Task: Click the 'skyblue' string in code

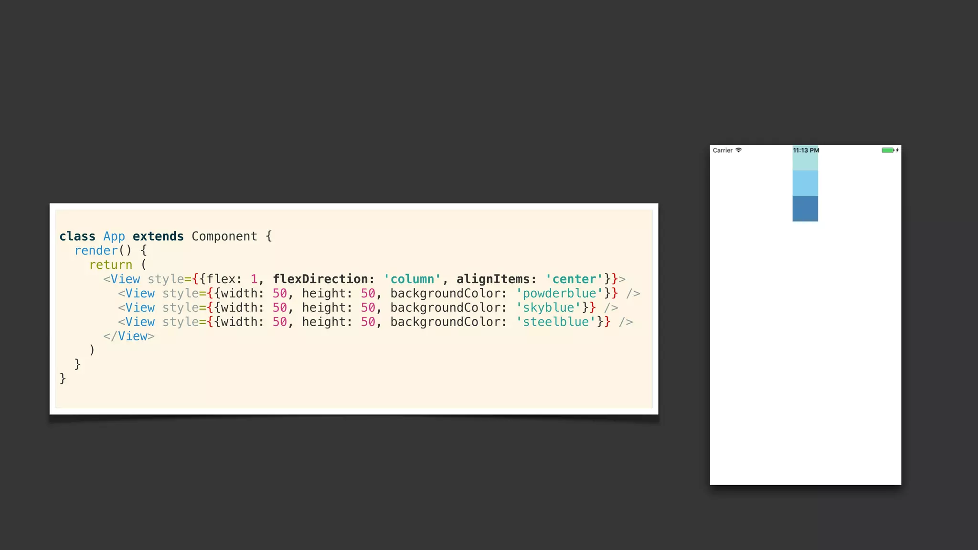Action: [x=548, y=308]
